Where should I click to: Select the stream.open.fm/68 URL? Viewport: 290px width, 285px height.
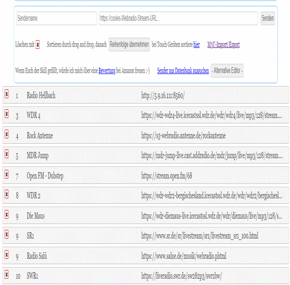coord(167,176)
